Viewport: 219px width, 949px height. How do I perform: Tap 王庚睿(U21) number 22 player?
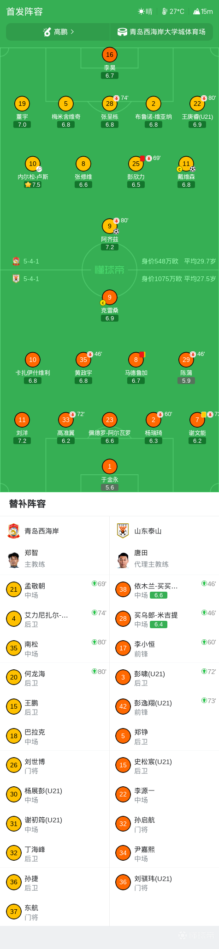(x=197, y=104)
